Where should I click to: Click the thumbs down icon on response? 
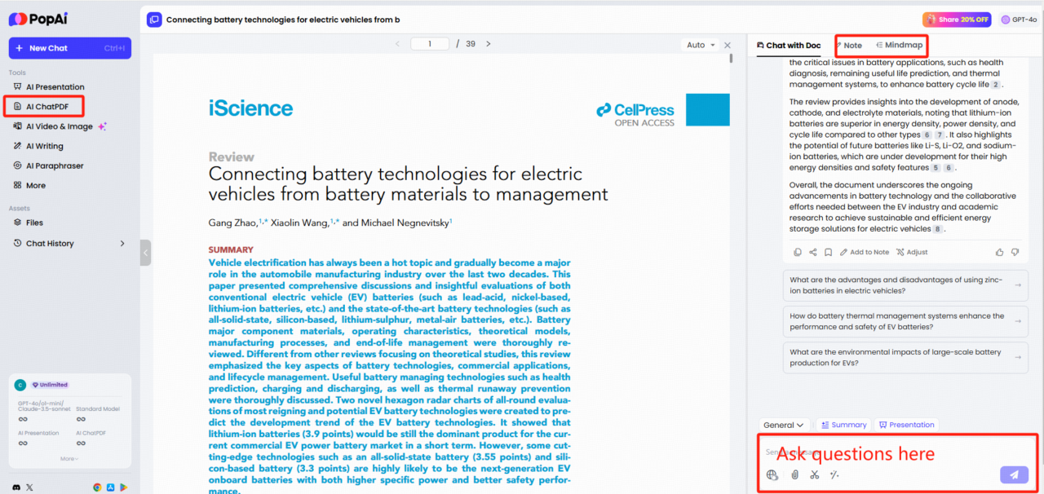pyautogui.click(x=1015, y=252)
